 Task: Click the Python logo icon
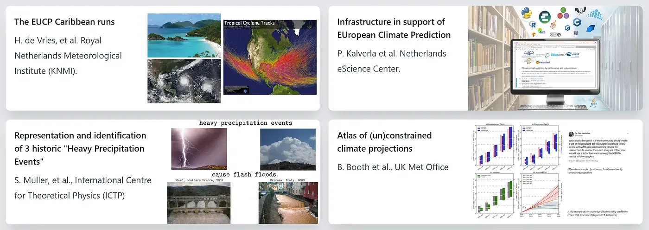(527, 13)
